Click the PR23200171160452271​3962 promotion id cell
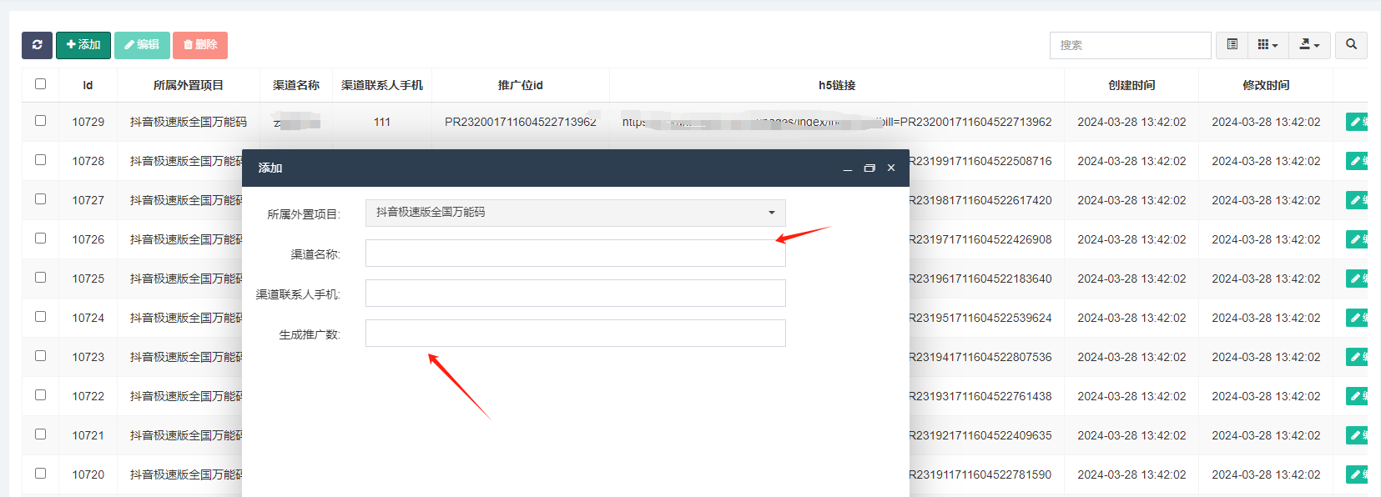 pyautogui.click(x=521, y=122)
